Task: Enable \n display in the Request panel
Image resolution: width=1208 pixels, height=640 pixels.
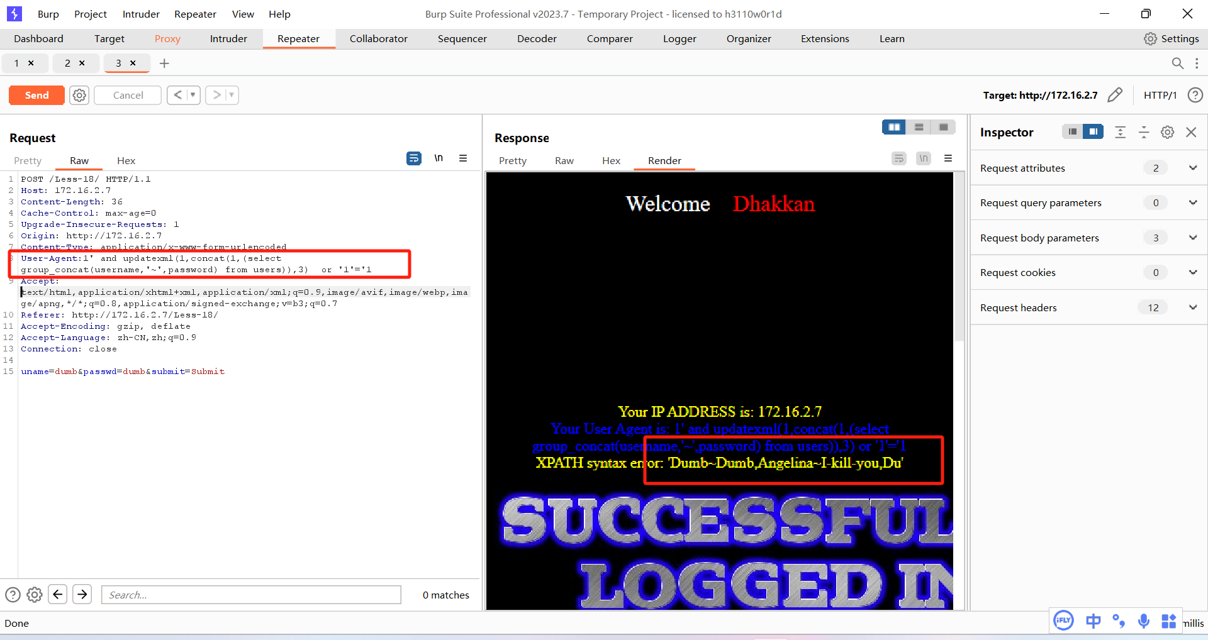Action: coord(439,158)
